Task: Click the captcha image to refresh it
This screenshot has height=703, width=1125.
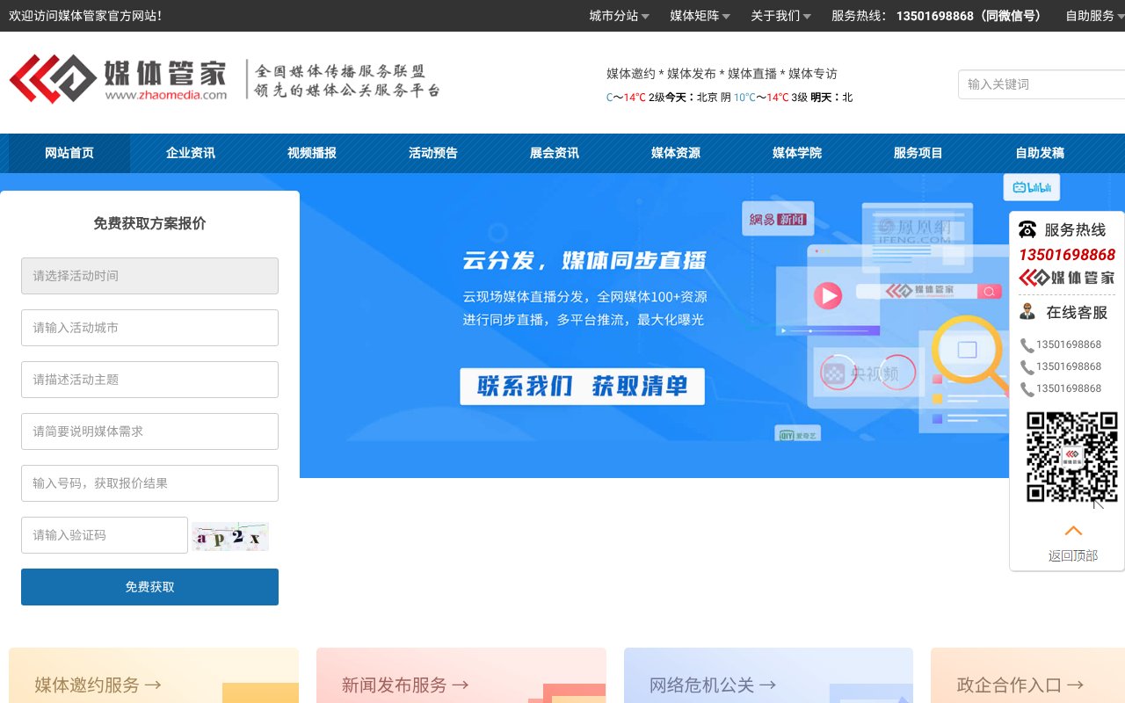Action: [230, 535]
